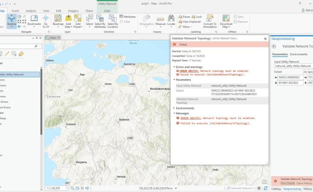Image resolution: width=313 pixels, height=192 pixels.
Task: Open the Basemap gallery
Action: pos(58,21)
